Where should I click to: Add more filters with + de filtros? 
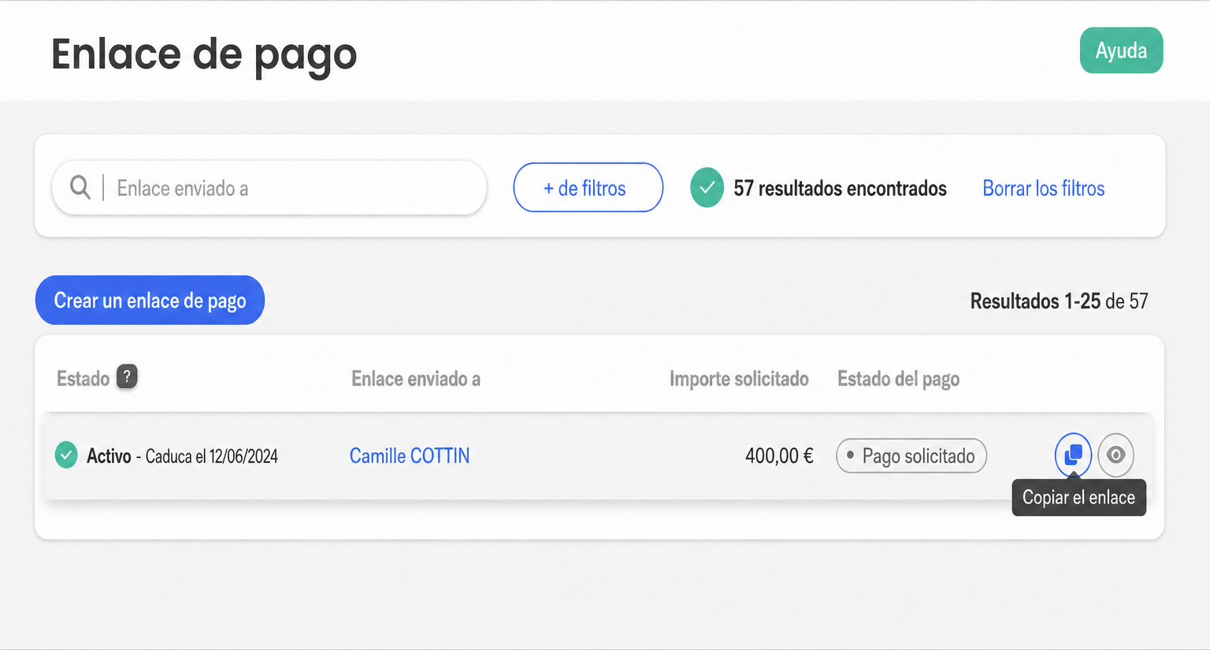(x=588, y=187)
